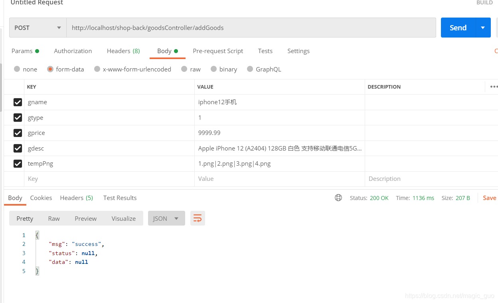Screen dimensions: 498x303
Task: Click the gtype value cell showing 1
Action: click(280, 117)
